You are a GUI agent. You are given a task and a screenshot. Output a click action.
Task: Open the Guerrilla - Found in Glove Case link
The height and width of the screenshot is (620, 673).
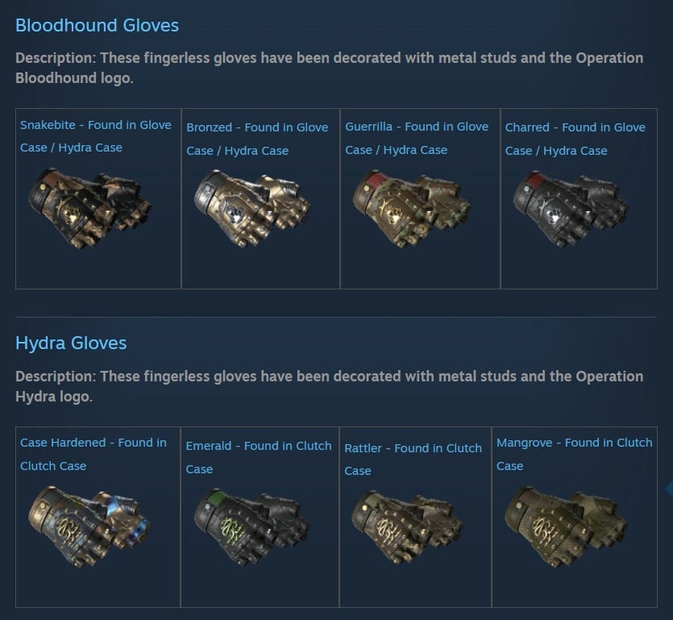(x=417, y=138)
